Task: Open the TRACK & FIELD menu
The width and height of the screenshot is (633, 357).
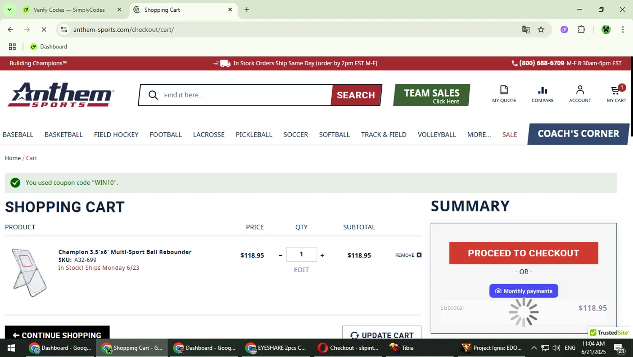Action: (384, 134)
